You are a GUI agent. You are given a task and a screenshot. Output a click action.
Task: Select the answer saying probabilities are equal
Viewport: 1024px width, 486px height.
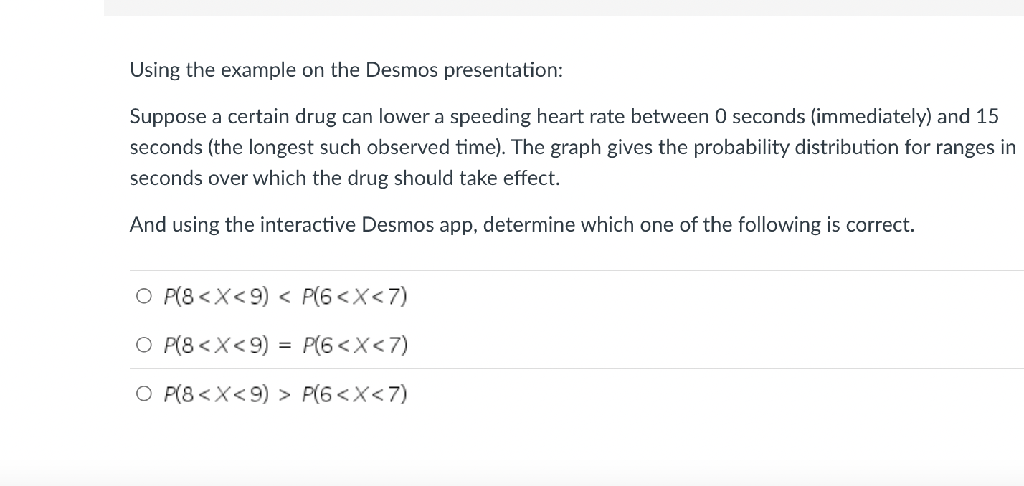point(143,344)
